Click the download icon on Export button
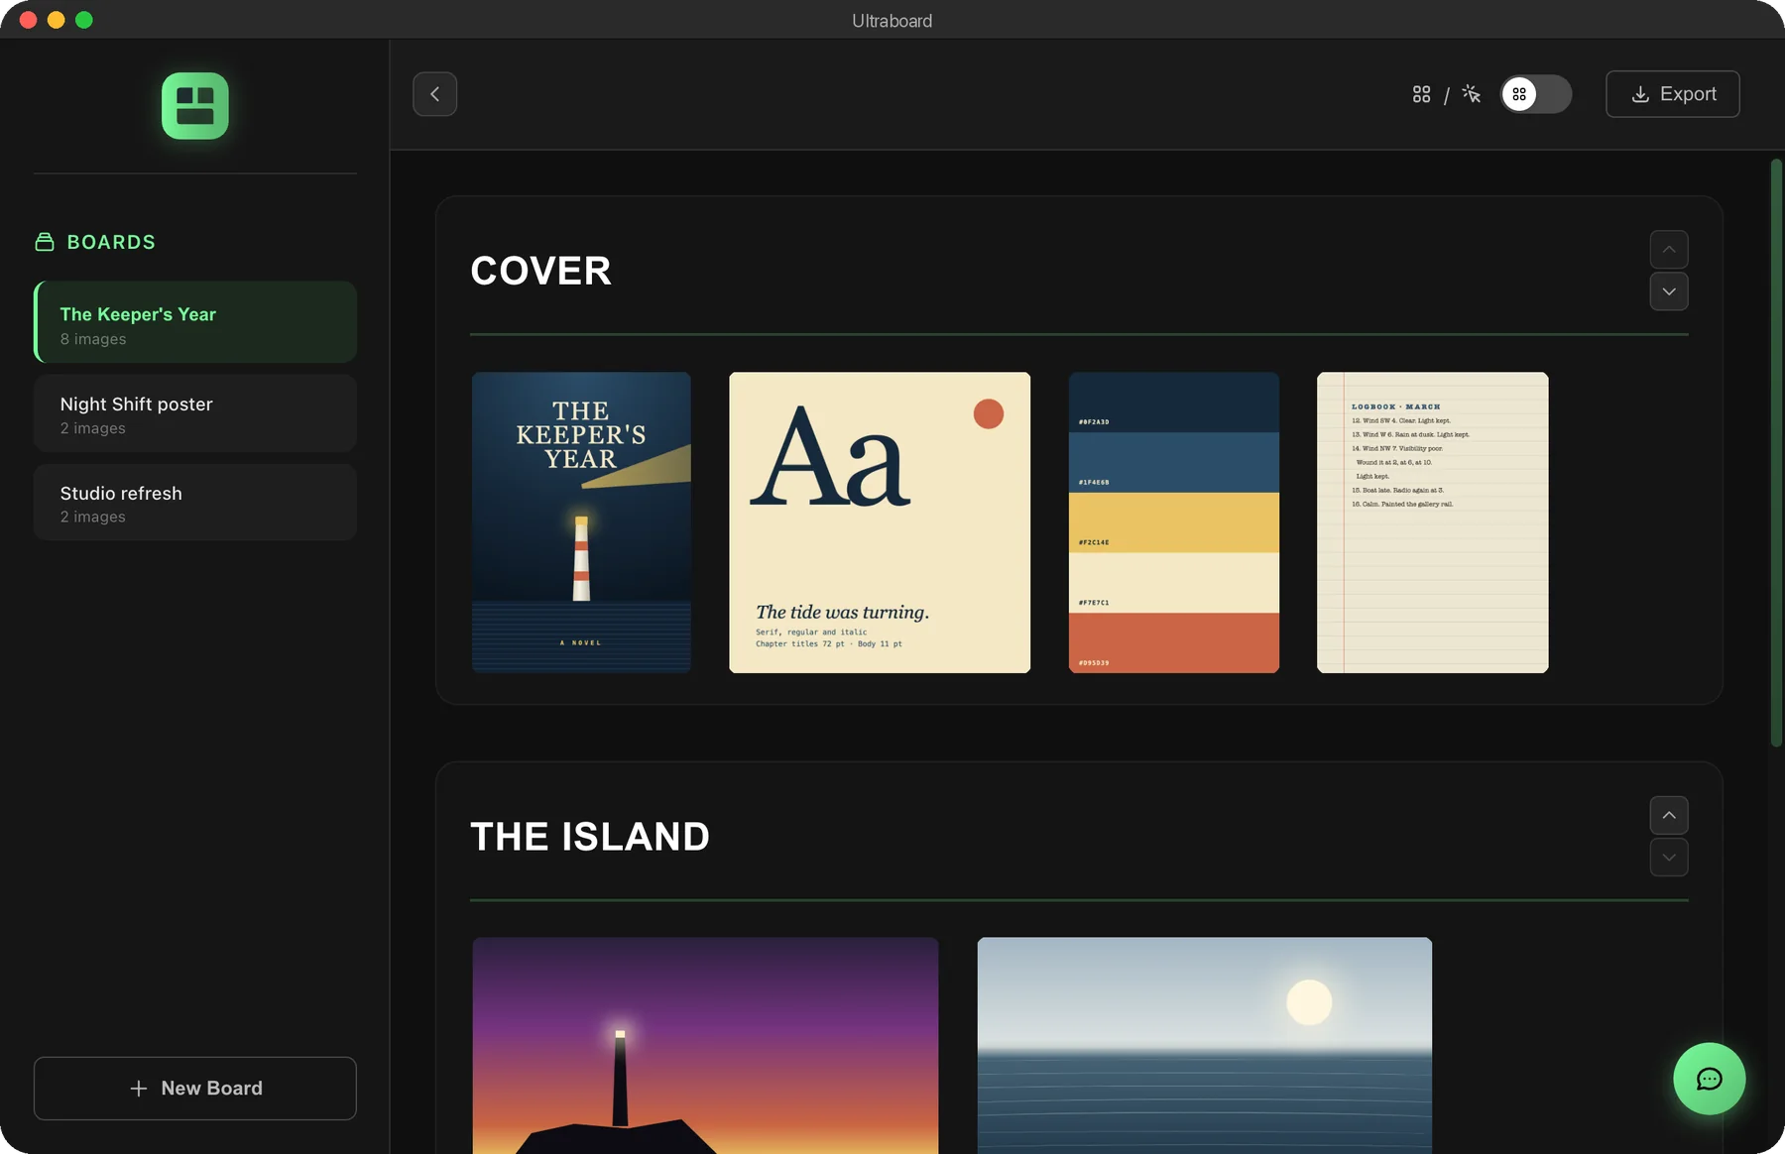The height and width of the screenshot is (1154, 1785). (x=1640, y=94)
